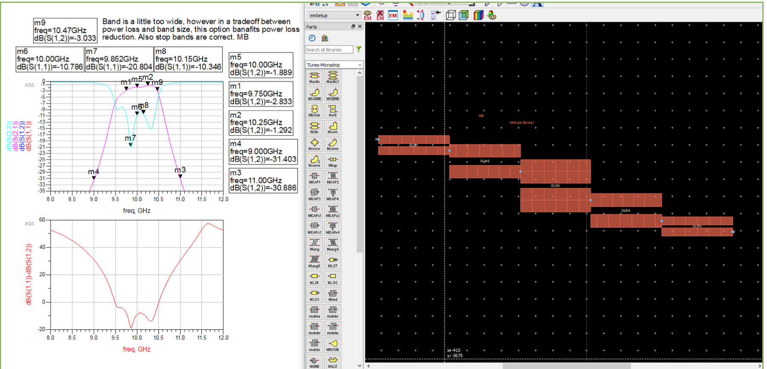
Task: Open the library browser books icon
Action: click(x=324, y=38)
